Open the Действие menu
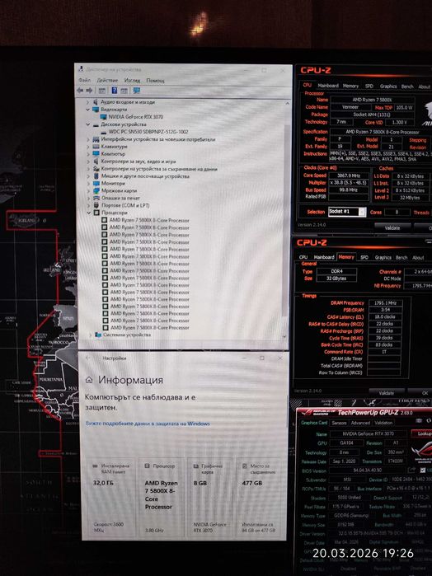This screenshot has height=576, width=432. point(107,80)
